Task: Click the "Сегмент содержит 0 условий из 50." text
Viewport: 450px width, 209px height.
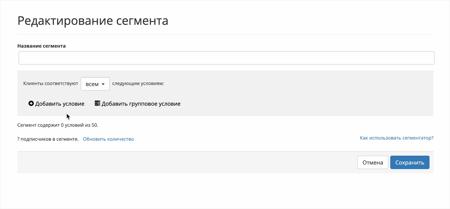Action: tap(58, 125)
